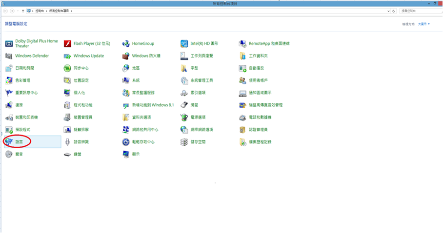
Task: Open the Dolby Digital Plus Home Theater icon
Action: [x=9, y=43]
